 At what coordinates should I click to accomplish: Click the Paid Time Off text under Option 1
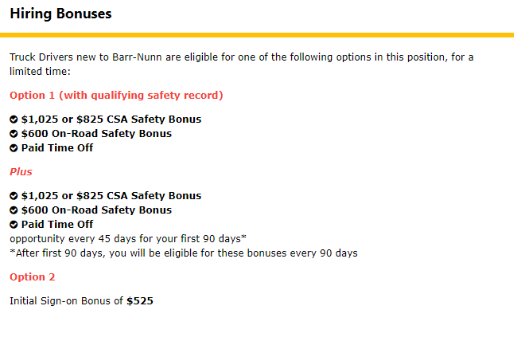[x=57, y=148]
